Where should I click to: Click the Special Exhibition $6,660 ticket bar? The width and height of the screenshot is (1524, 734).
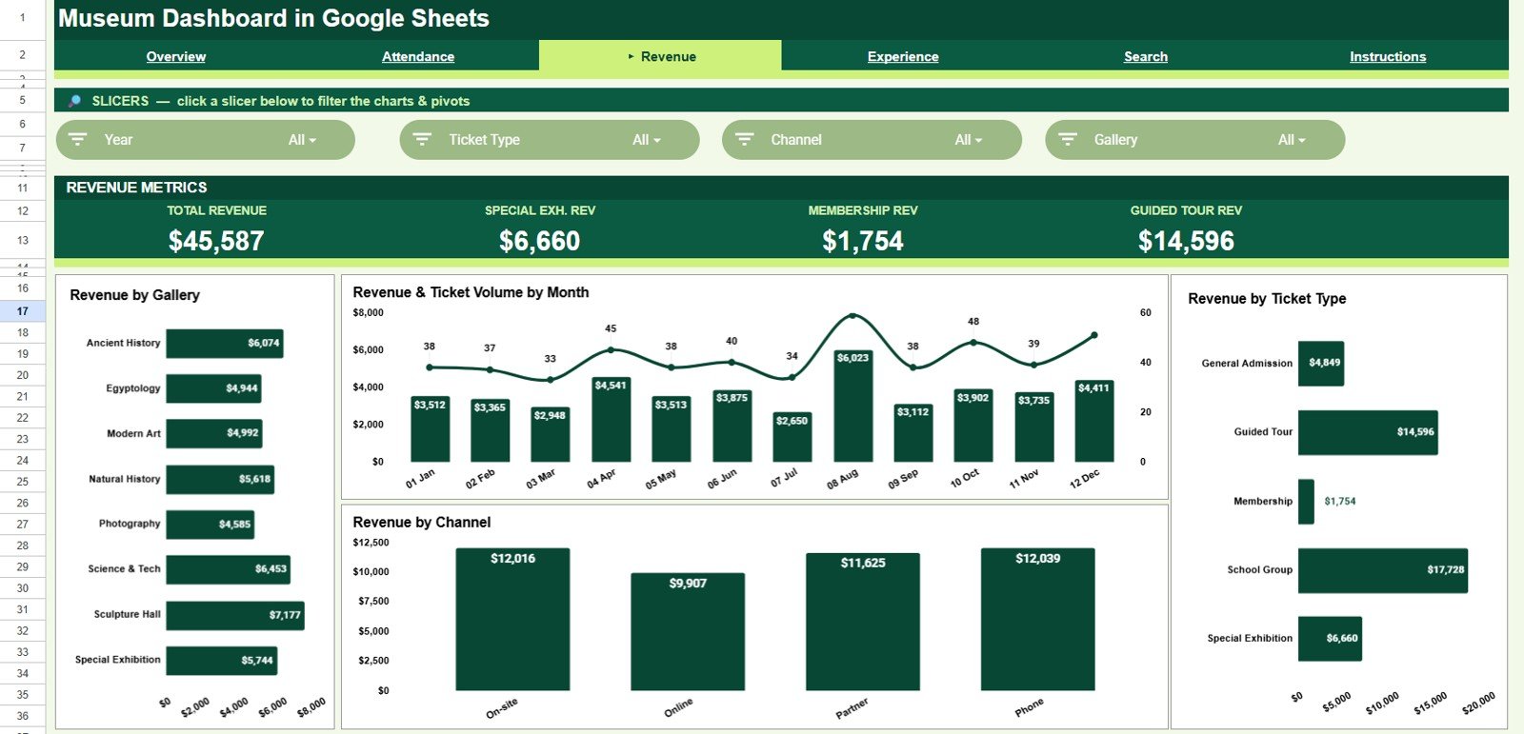pyautogui.click(x=1330, y=639)
